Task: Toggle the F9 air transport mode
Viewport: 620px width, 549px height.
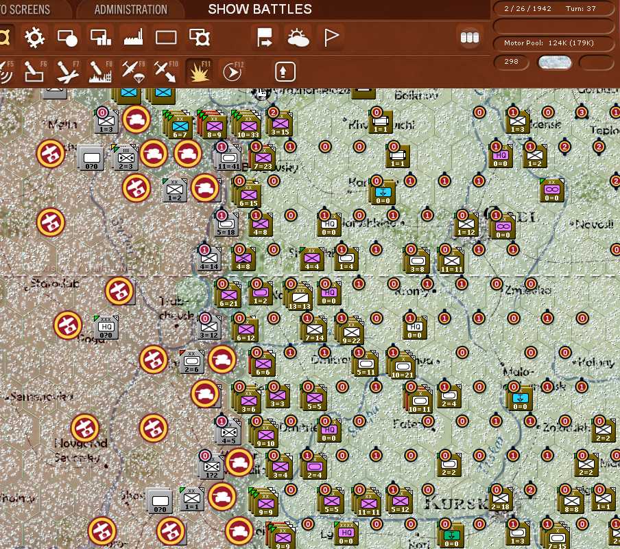Action: (x=133, y=72)
